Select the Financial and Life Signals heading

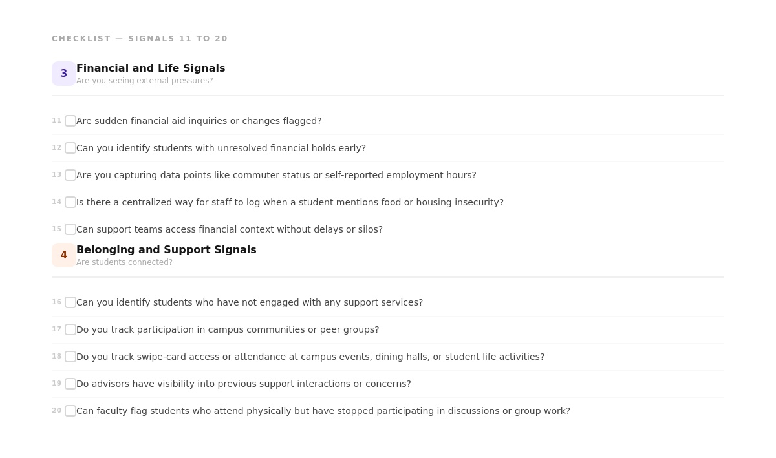click(x=151, y=68)
